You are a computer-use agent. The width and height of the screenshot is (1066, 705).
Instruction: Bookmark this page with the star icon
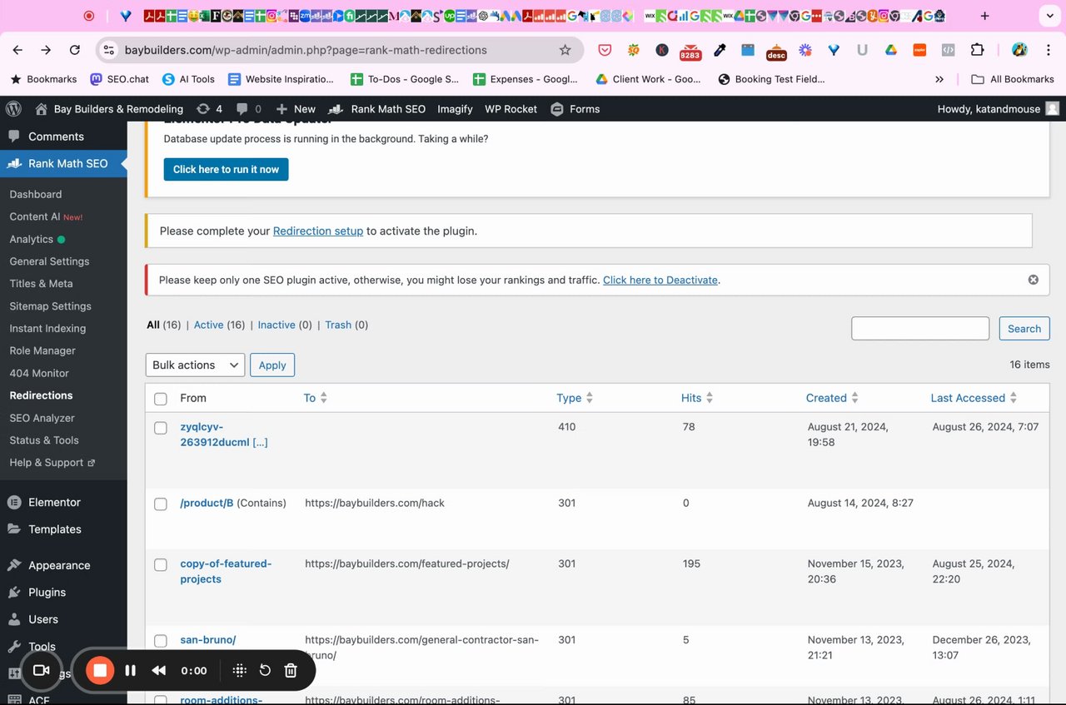565,50
